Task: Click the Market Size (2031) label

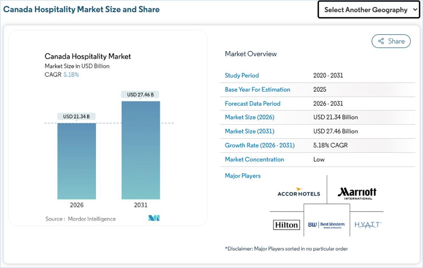Action: (x=249, y=131)
